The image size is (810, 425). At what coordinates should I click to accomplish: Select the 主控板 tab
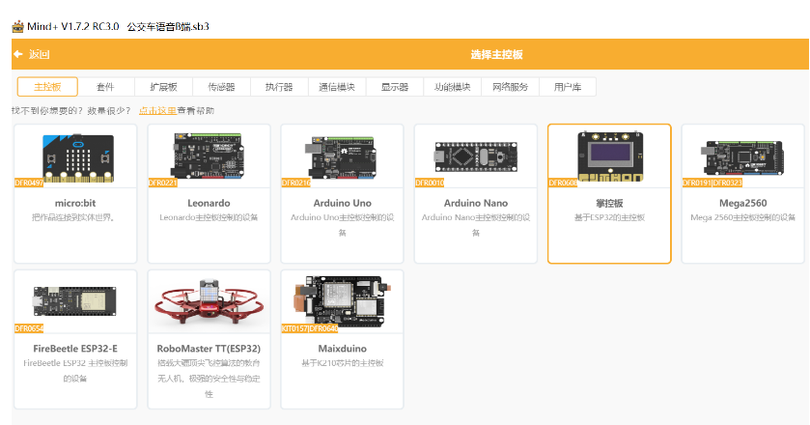[x=47, y=87]
